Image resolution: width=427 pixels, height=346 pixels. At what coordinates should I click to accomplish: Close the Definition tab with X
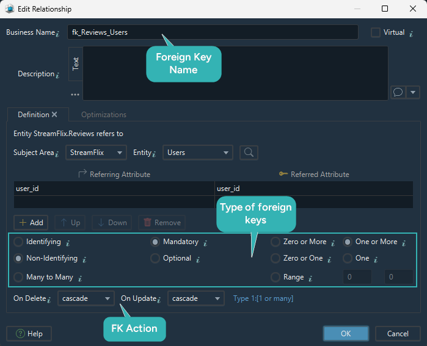tap(54, 115)
